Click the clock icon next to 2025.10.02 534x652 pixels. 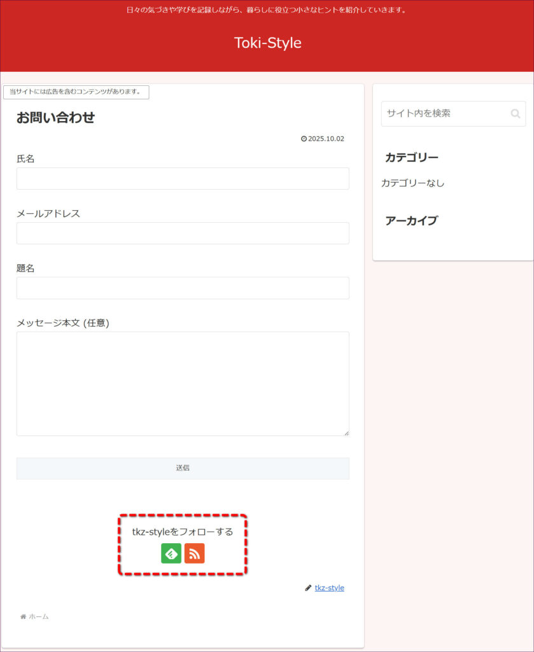pyautogui.click(x=304, y=139)
